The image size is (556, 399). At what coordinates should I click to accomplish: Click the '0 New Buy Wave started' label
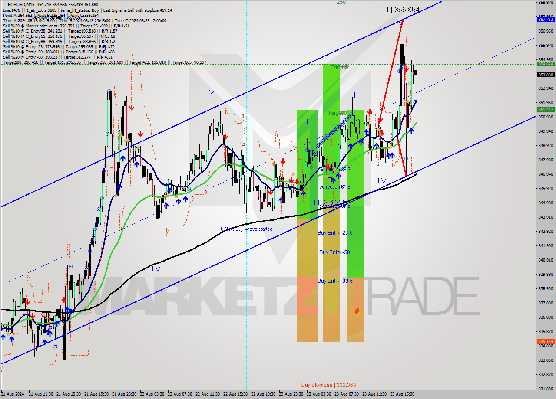[247, 229]
